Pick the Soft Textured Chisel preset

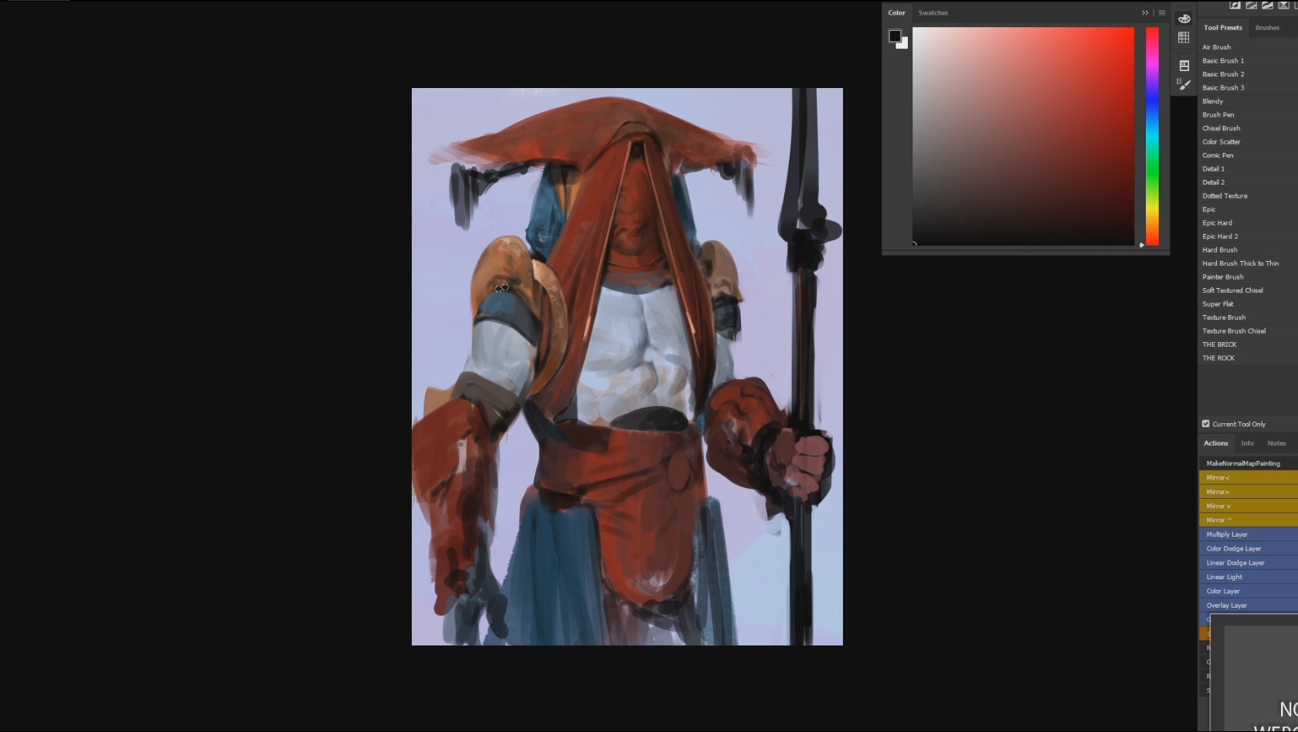(x=1249, y=290)
